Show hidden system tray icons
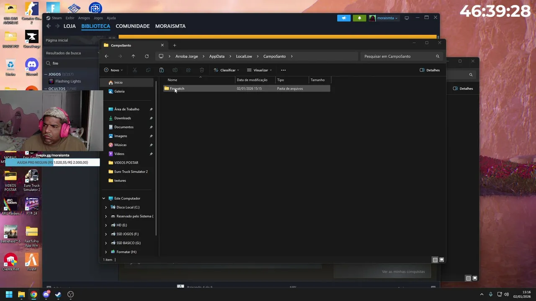Image resolution: width=536 pixels, height=301 pixels. click(x=482, y=294)
